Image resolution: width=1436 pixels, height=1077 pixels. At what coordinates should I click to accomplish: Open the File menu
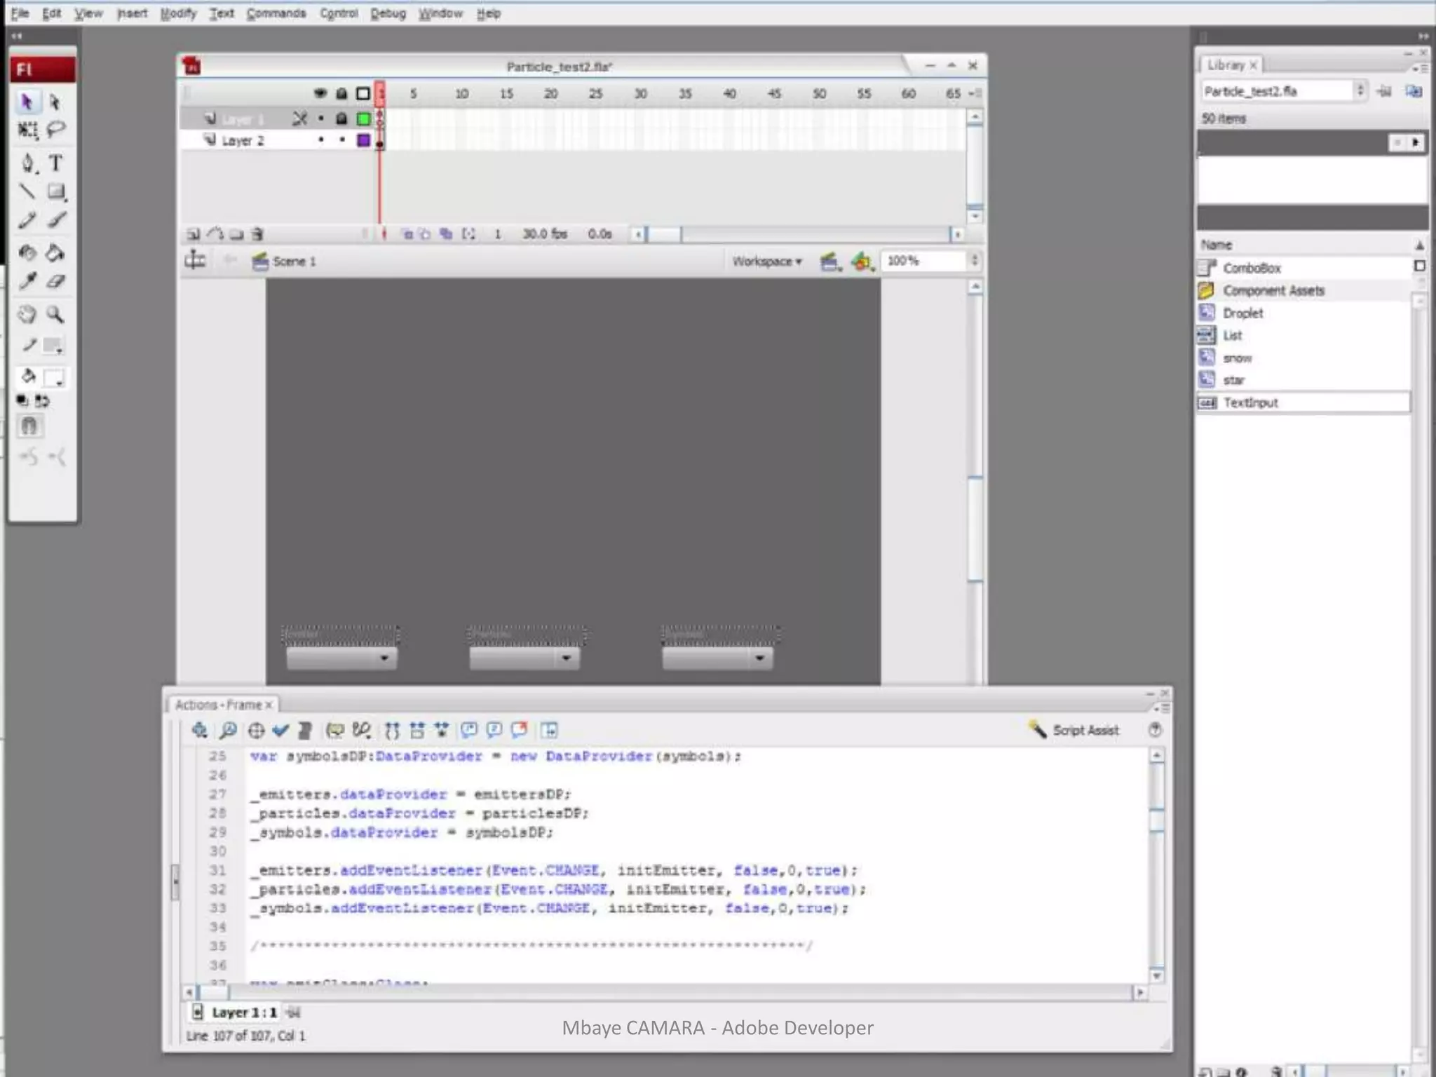(x=20, y=13)
